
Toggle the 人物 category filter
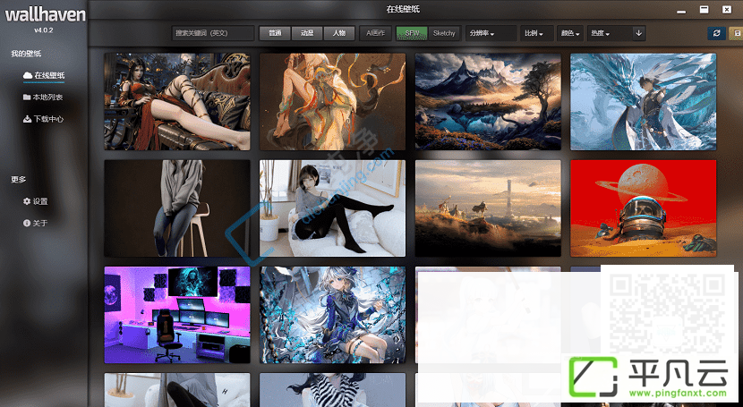click(339, 33)
